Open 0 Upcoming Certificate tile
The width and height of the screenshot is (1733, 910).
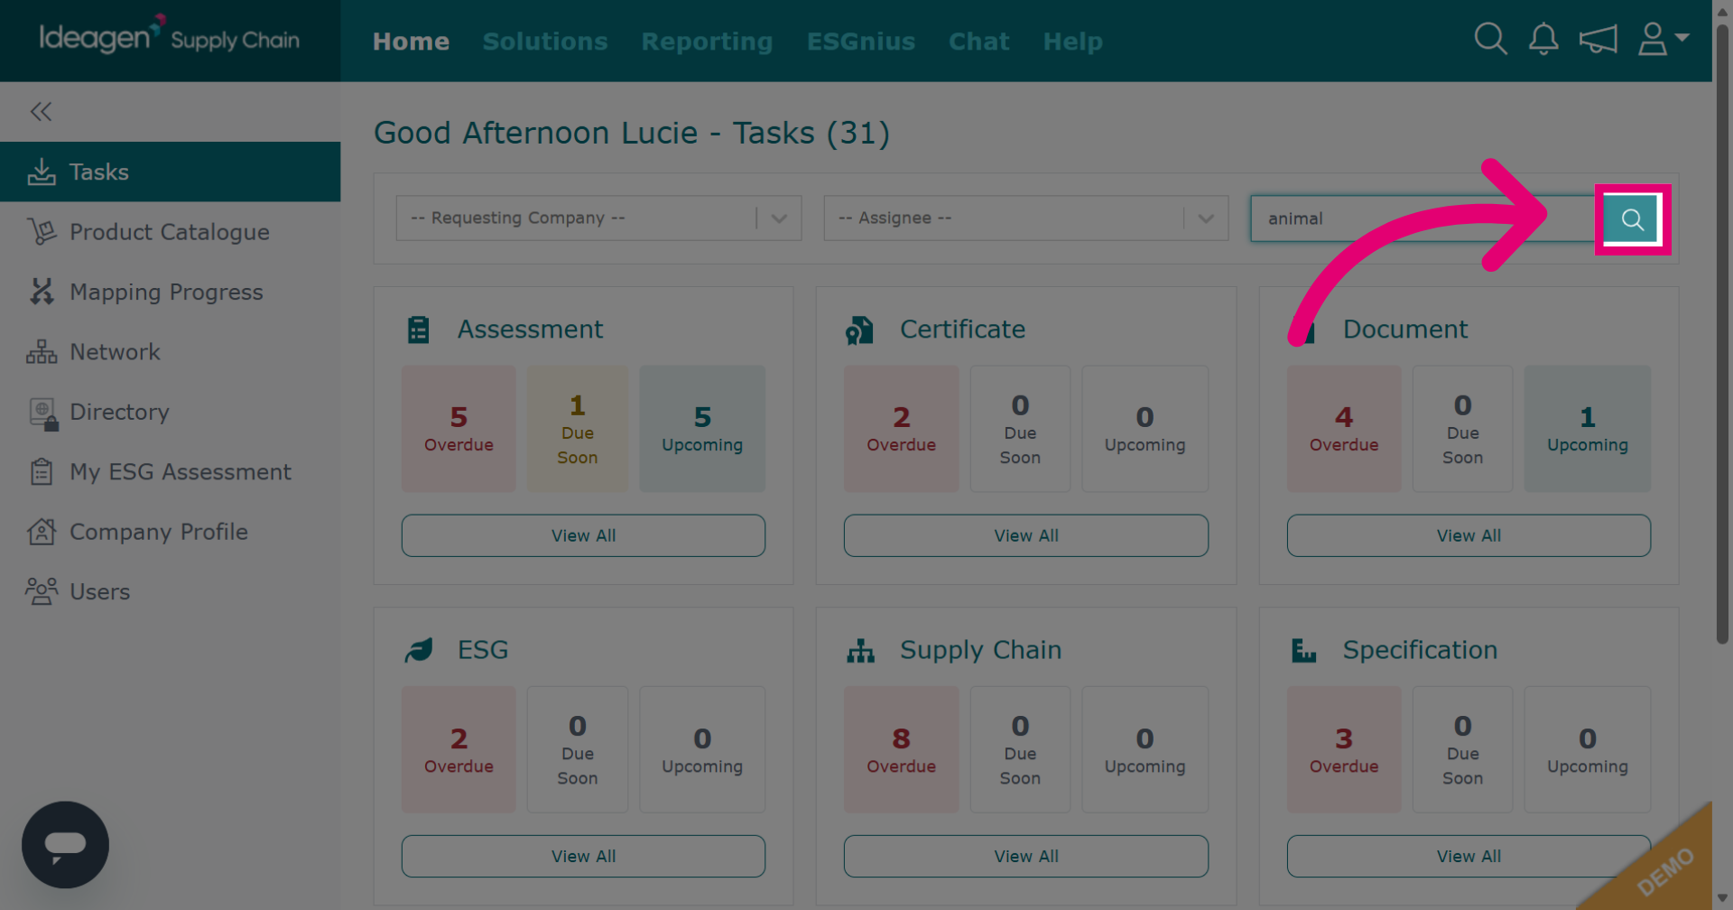pos(1145,429)
